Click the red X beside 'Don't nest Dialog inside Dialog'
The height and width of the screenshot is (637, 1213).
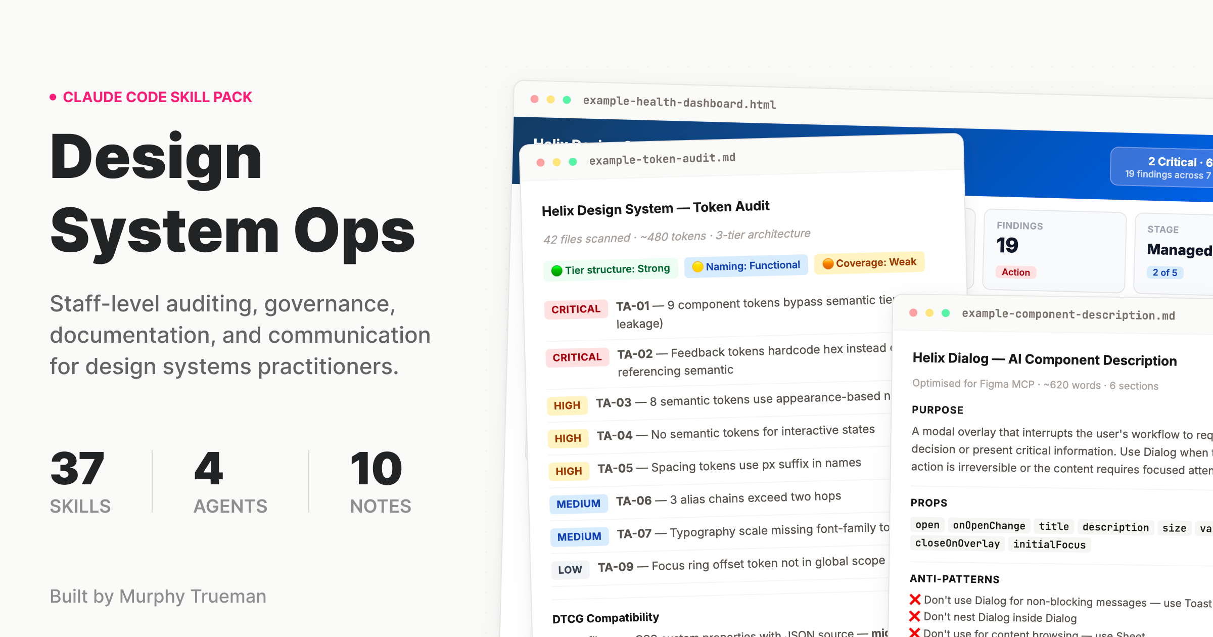pos(914,616)
